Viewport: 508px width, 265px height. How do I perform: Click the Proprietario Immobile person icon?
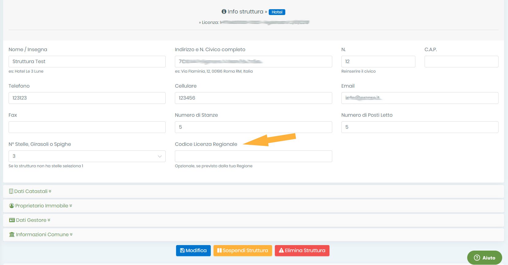12,206
